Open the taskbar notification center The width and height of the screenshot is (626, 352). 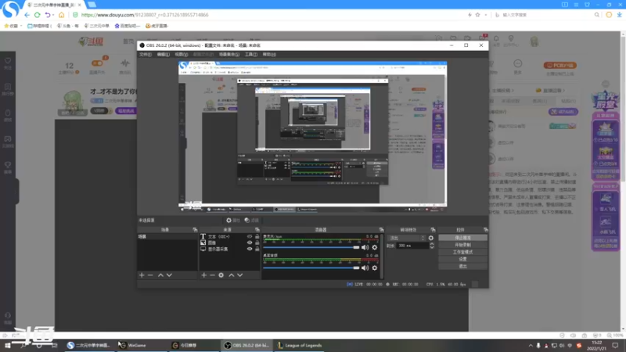tap(615, 346)
